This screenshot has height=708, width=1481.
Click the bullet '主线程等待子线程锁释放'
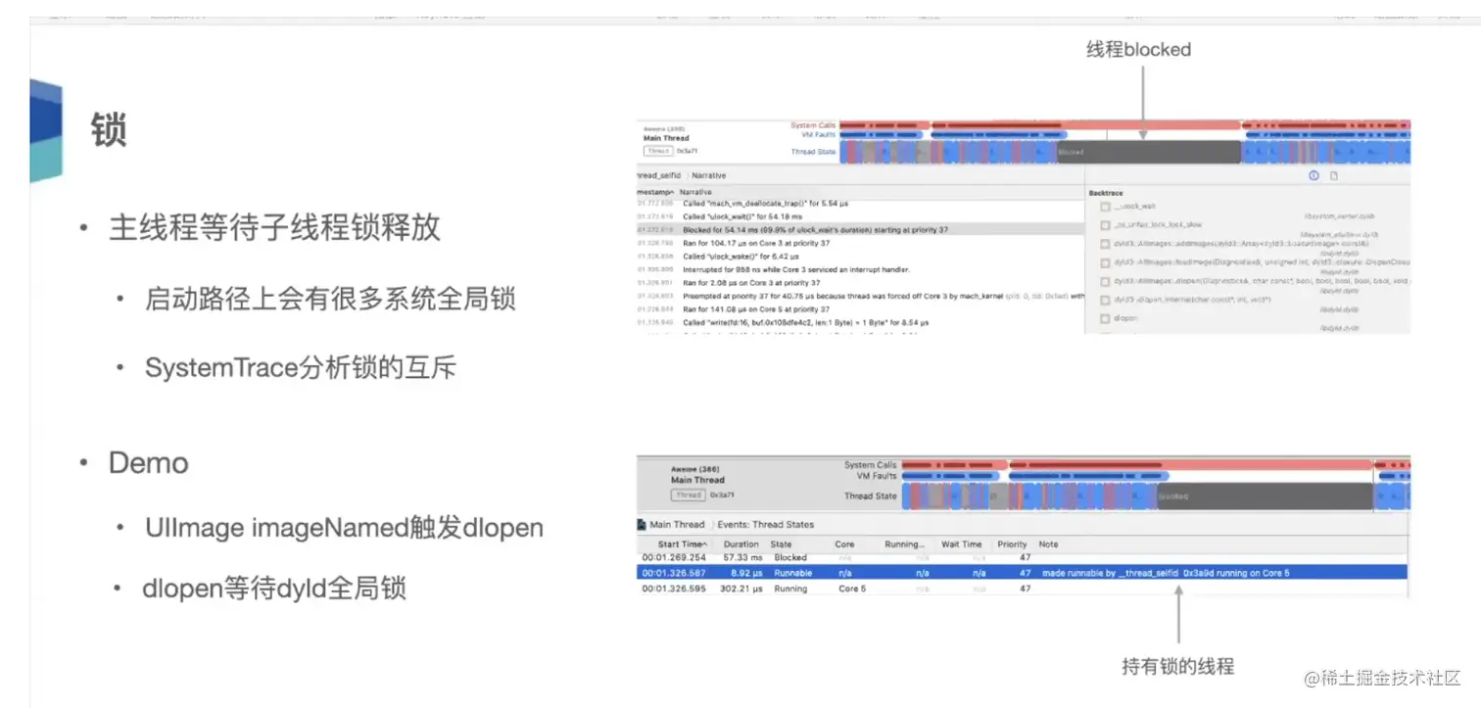(x=274, y=229)
